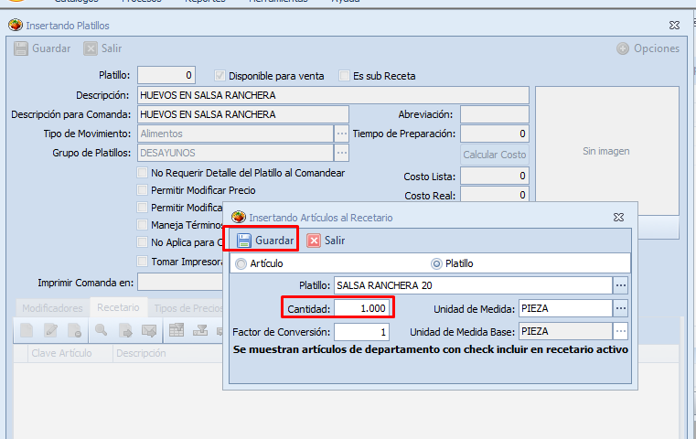Click the Calcular Costo button

[494, 155]
